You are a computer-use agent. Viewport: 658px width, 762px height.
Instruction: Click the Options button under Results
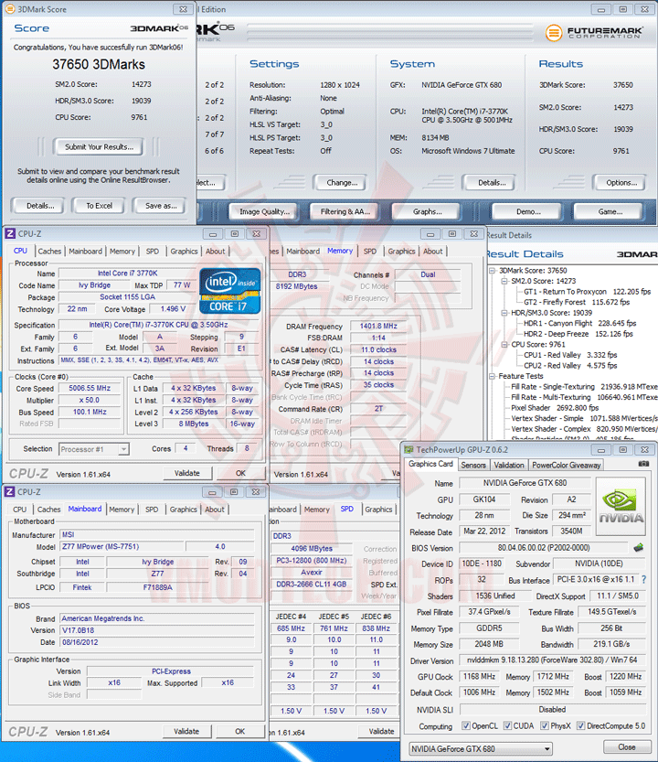click(621, 183)
